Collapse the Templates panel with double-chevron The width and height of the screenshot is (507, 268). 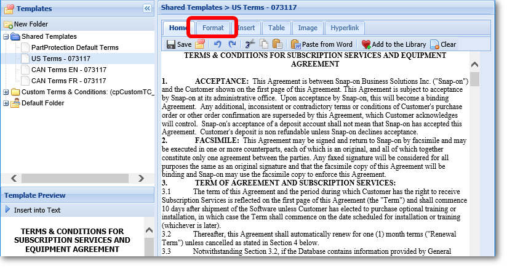147,9
